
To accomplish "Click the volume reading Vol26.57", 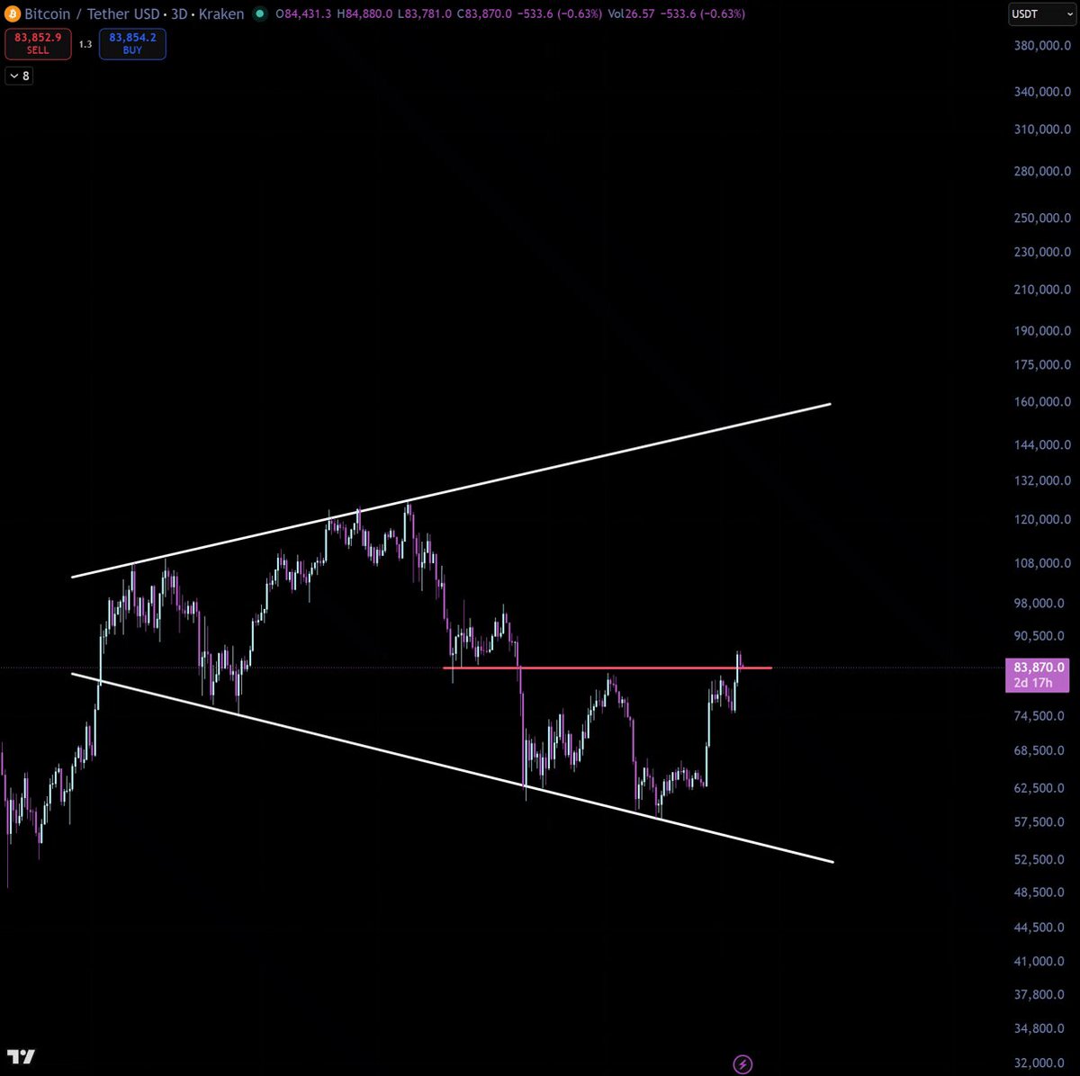I will [x=633, y=14].
